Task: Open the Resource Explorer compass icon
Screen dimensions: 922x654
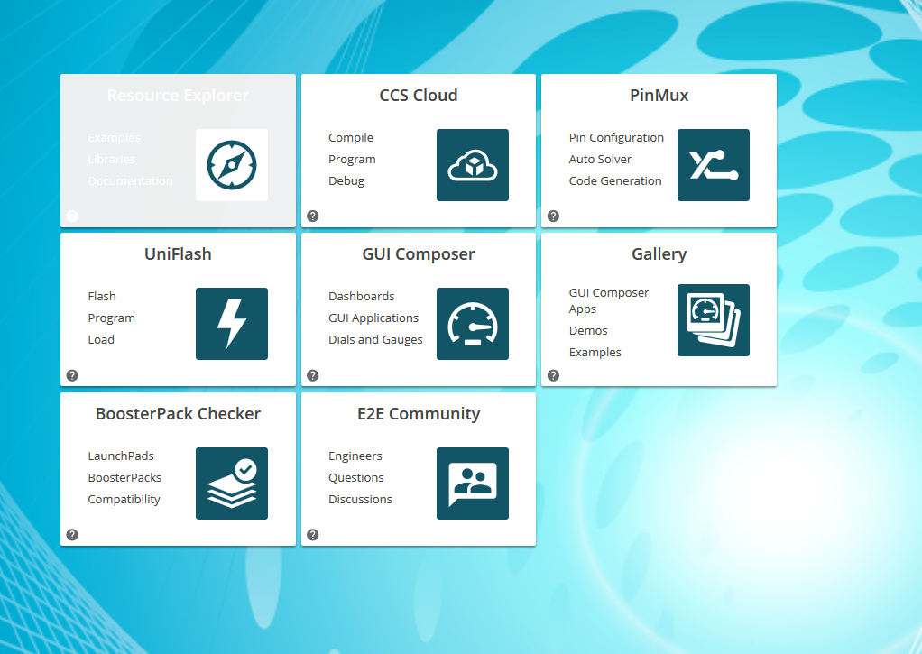Action: 232,165
